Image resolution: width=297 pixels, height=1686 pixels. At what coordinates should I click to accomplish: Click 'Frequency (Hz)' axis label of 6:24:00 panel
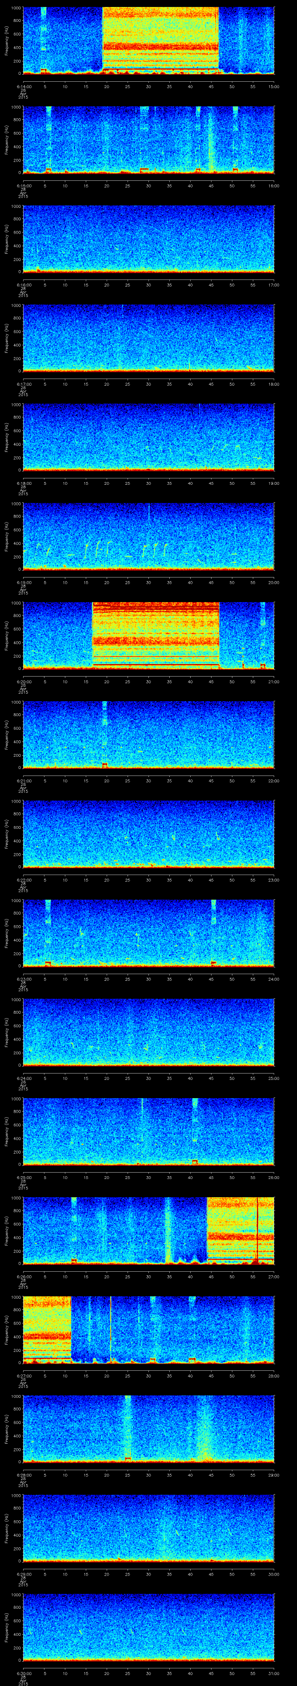pyautogui.click(x=7, y=1032)
